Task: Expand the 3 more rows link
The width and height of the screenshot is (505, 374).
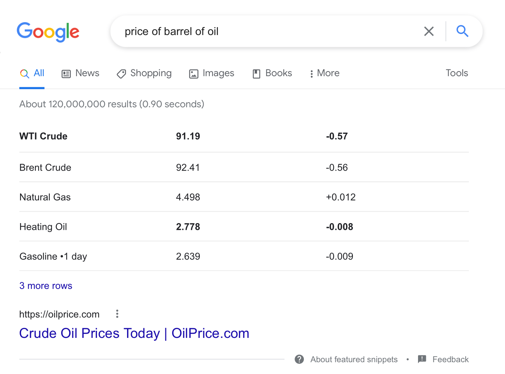Action: (46, 286)
